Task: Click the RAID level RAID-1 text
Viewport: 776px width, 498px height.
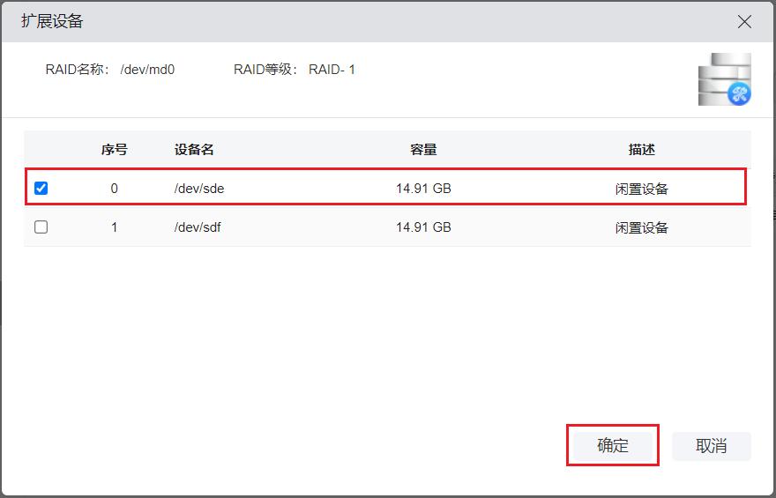Action: tap(332, 69)
